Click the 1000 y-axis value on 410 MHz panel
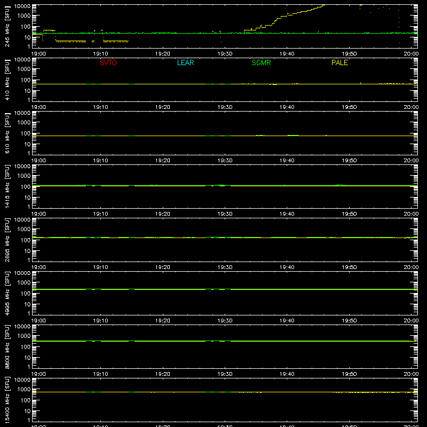This screenshot has height=427, width=427. (24, 69)
